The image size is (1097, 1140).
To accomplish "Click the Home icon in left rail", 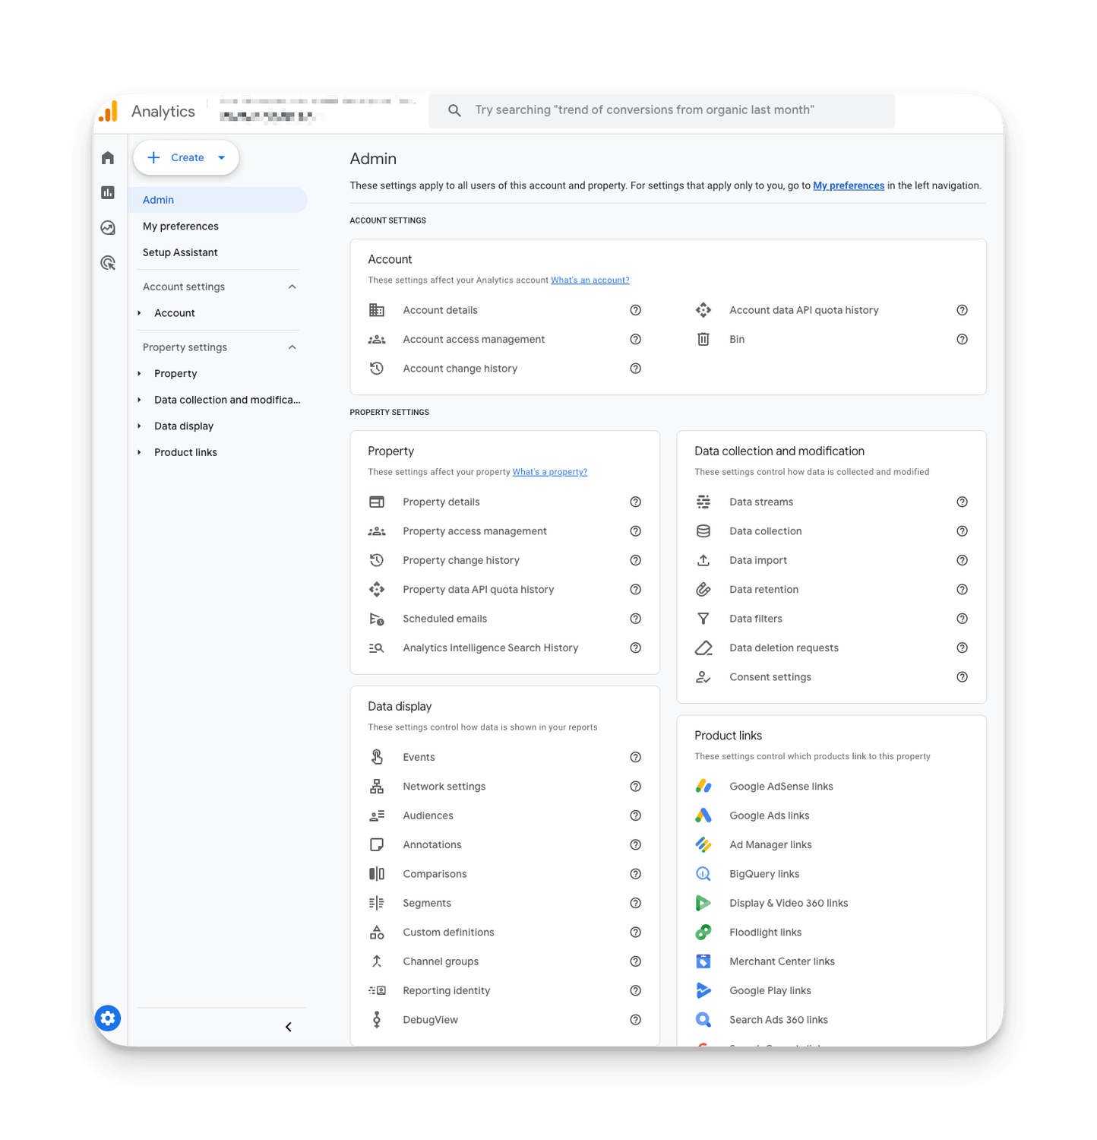I will [x=108, y=158].
